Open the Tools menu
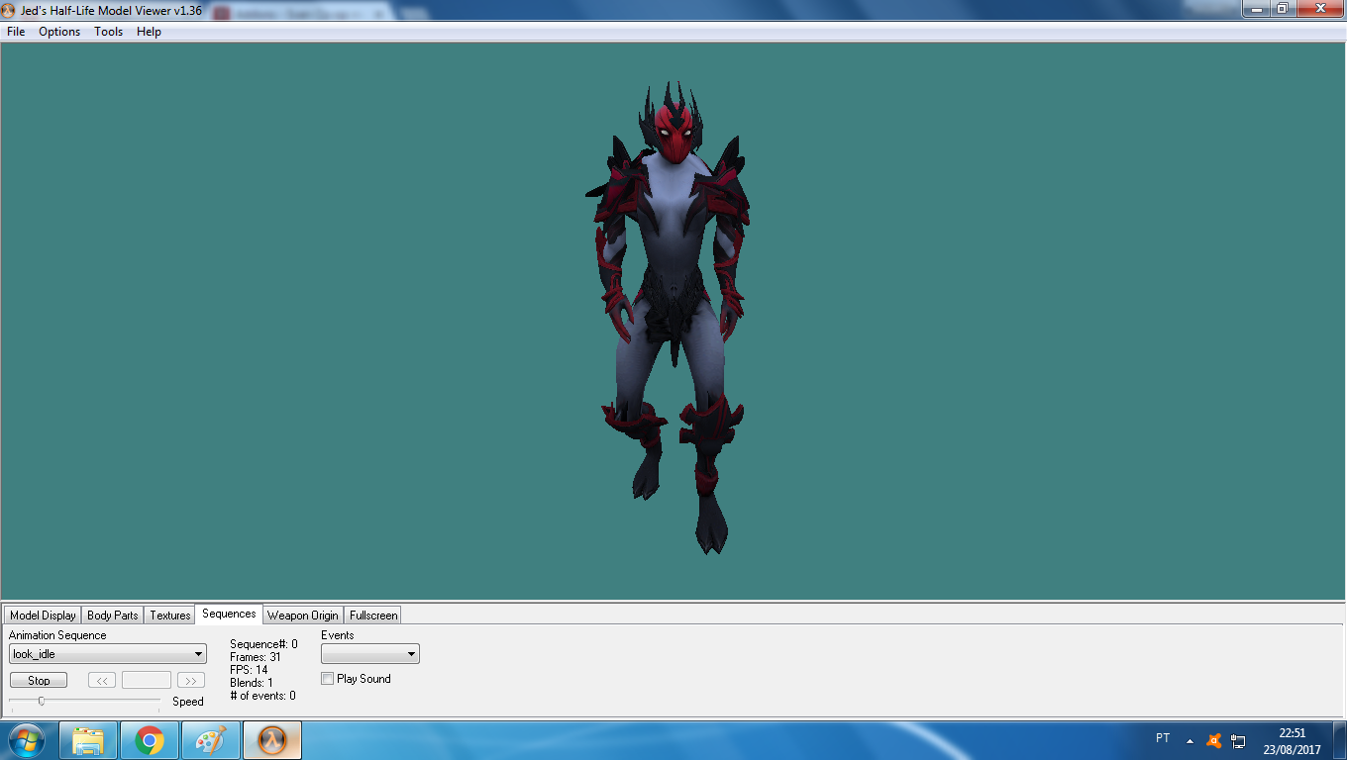Viewport: 1348px width, 760px height. (x=109, y=32)
